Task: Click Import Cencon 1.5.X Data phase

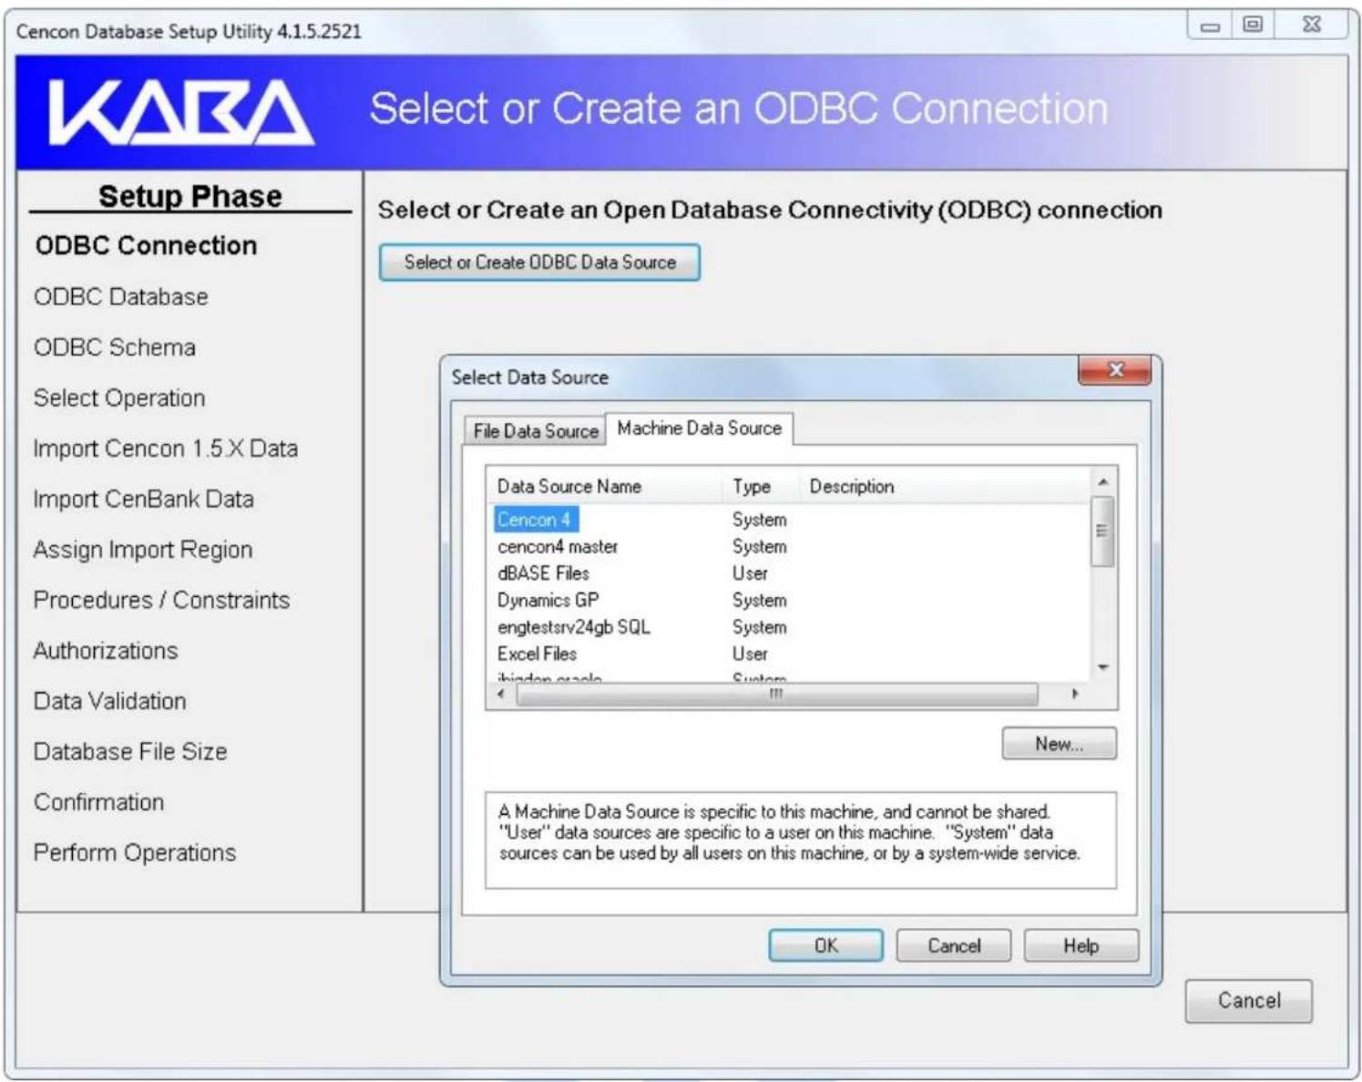Action: 166,448
